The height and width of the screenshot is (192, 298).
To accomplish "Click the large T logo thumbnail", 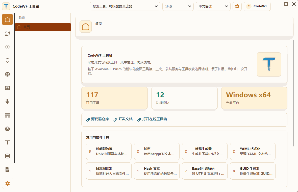I will (x=269, y=64).
